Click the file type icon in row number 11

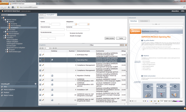(x=52, y=100)
